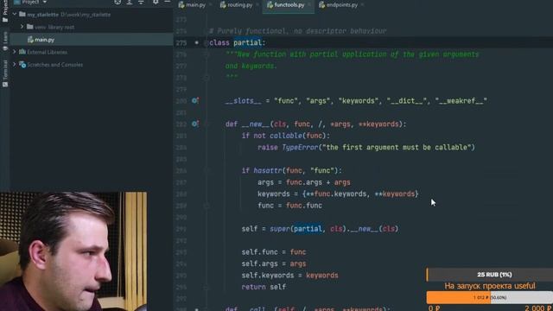The width and height of the screenshot is (553, 311).
Task: Place cursor on highlighted 'partial' class name
Action: click(247, 42)
